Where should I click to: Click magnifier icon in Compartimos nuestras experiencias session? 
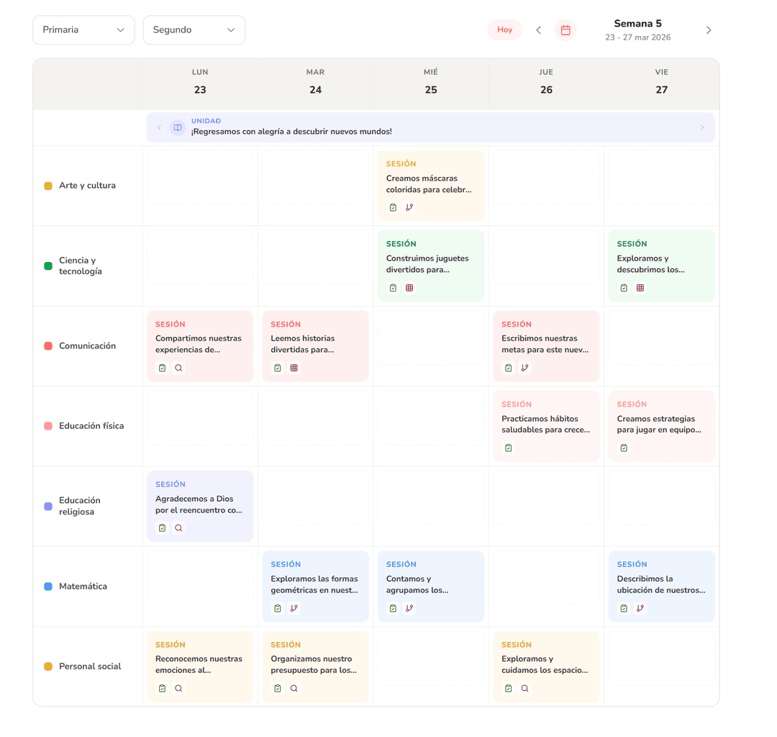point(178,368)
